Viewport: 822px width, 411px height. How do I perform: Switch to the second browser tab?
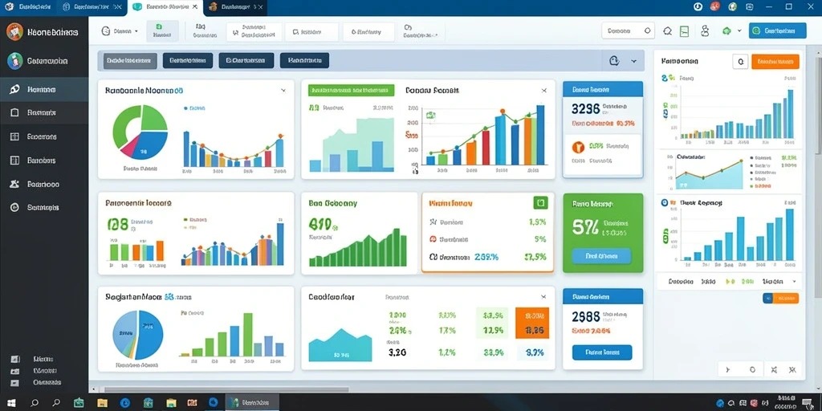click(x=92, y=6)
